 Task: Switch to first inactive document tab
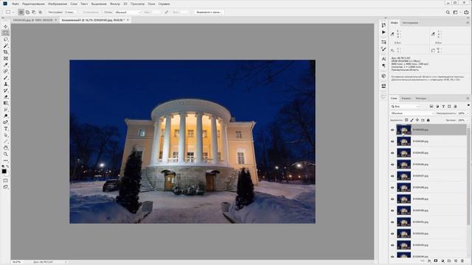click(x=32, y=20)
